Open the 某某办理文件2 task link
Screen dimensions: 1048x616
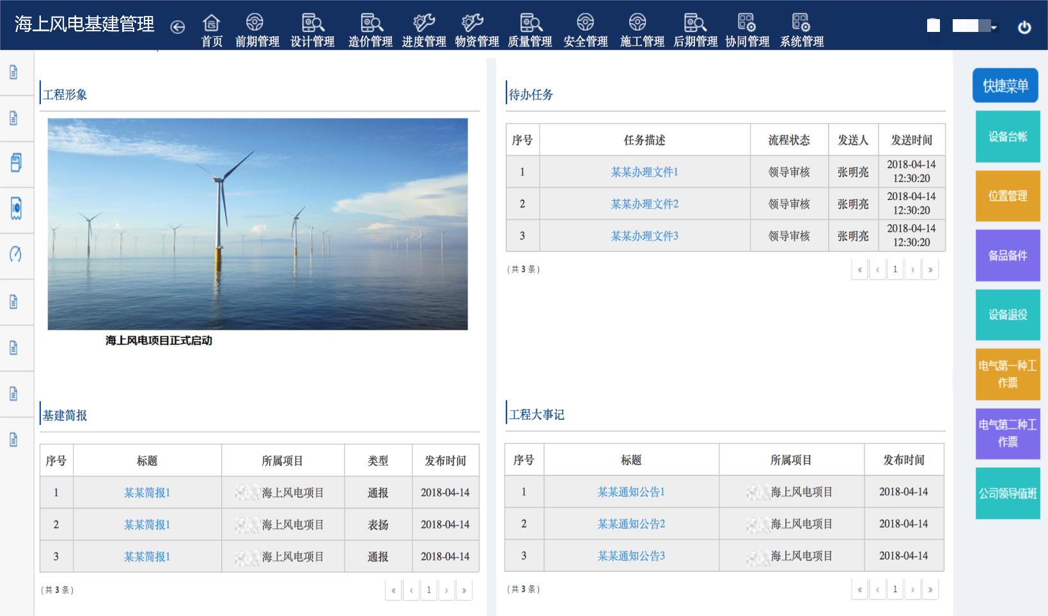click(644, 204)
